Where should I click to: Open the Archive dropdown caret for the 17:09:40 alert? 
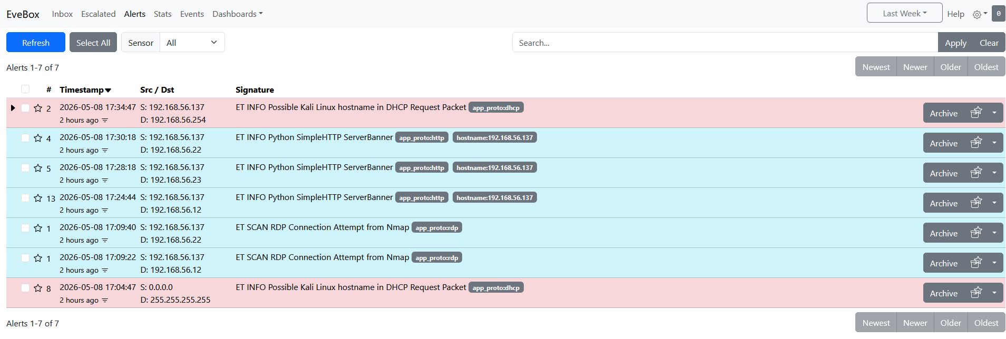[x=994, y=233]
